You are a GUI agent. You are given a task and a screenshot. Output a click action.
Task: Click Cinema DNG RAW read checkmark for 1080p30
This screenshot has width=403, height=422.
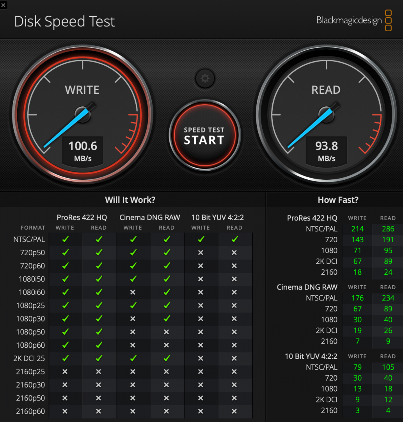pyautogui.click(x=167, y=318)
